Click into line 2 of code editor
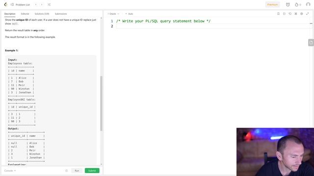Viewport: 314px width, 176px height. [x=212, y=26]
